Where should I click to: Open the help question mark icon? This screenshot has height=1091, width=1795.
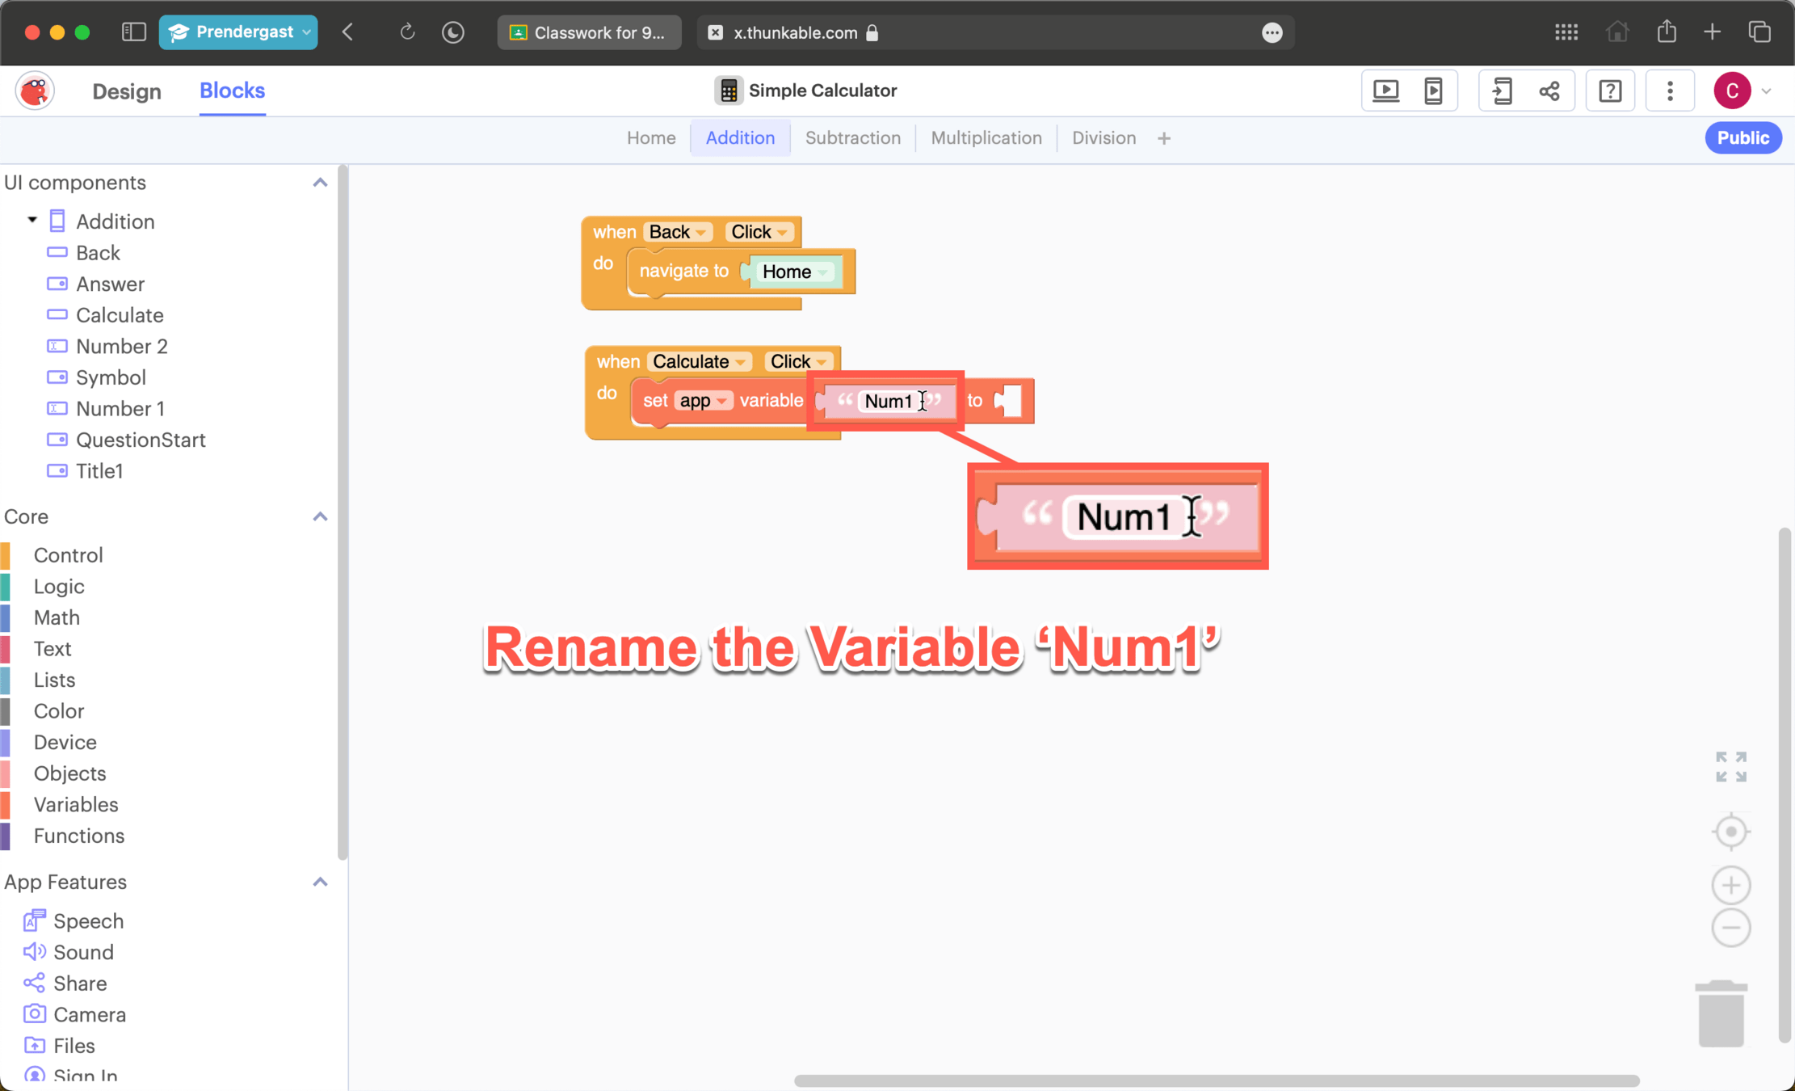pyautogui.click(x=1609, y=91)
